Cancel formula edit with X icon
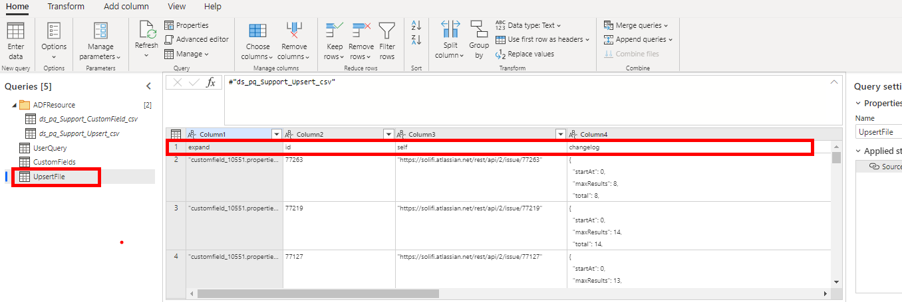The image size is (902, 302). [x=177, y=82]
